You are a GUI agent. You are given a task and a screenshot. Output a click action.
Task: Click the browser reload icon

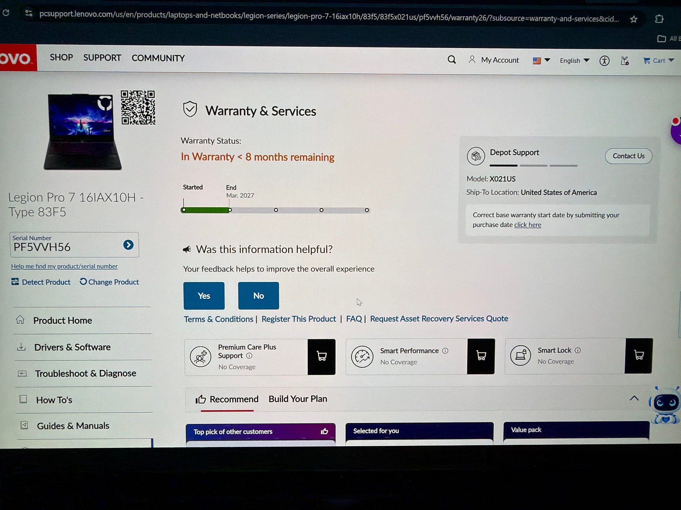pos(6,13)
